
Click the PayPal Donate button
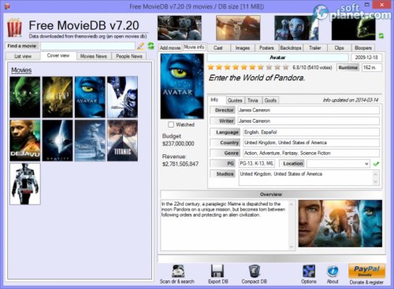(366, 271)
